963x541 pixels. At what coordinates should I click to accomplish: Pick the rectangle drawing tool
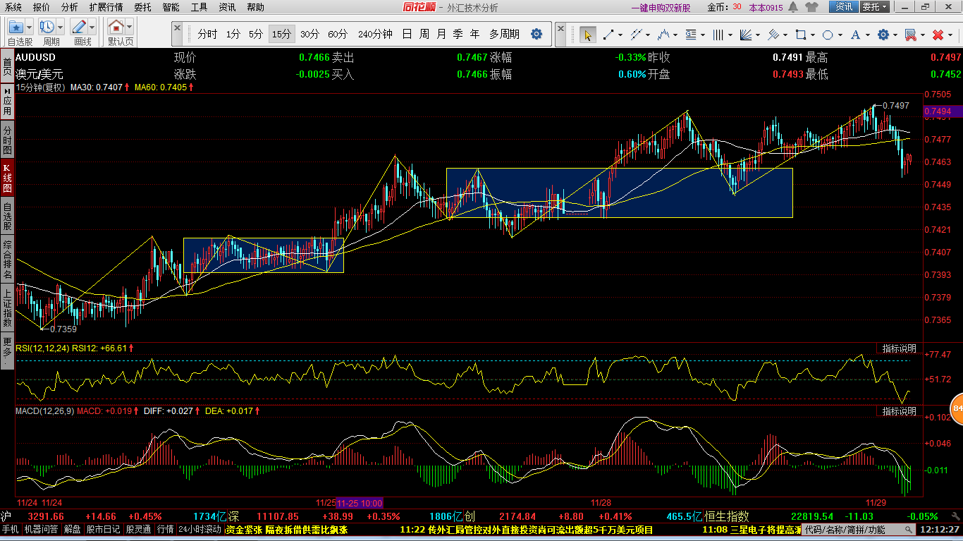pos(801,35)
